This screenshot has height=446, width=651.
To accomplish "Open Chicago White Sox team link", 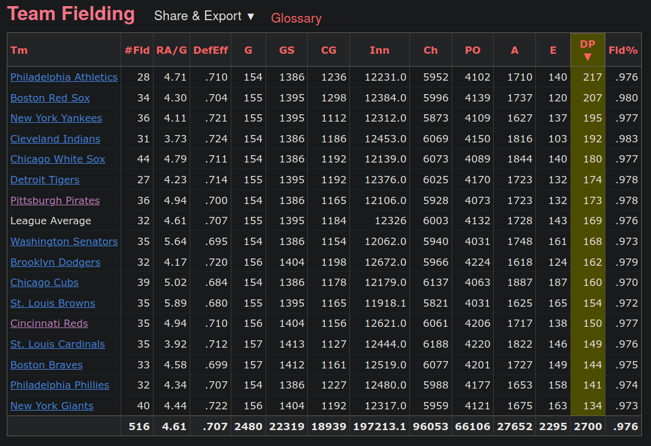I will coord(58,159).
